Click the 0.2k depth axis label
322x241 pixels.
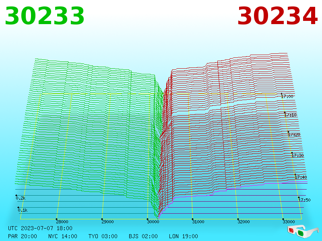tap(21, 198)
